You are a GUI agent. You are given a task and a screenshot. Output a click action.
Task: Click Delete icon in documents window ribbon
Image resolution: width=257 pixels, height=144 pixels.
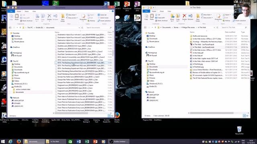49,17
